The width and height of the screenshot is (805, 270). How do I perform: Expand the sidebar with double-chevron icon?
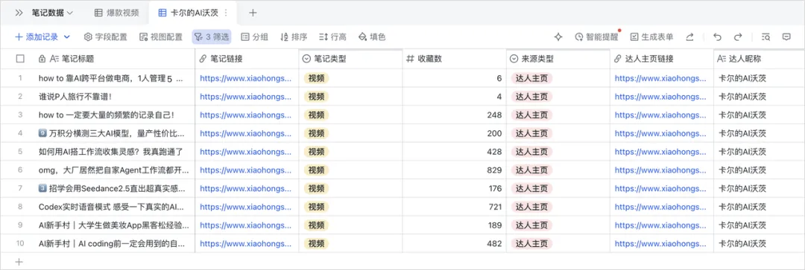point(19,13)
